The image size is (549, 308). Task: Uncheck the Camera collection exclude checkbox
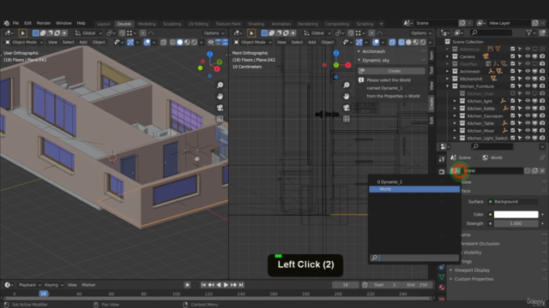pyautogui.click(x=513, y=56)
